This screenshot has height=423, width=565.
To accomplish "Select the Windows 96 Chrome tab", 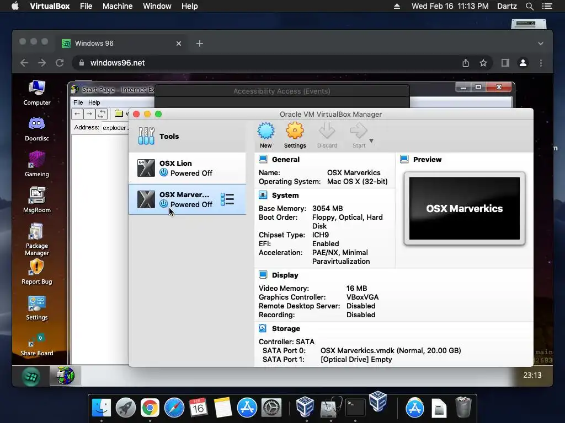I will coord(121,44).
